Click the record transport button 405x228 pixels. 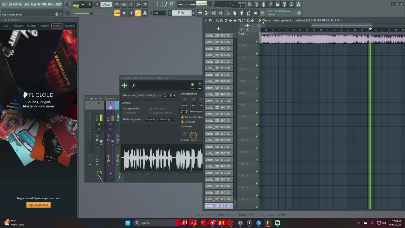97,4
